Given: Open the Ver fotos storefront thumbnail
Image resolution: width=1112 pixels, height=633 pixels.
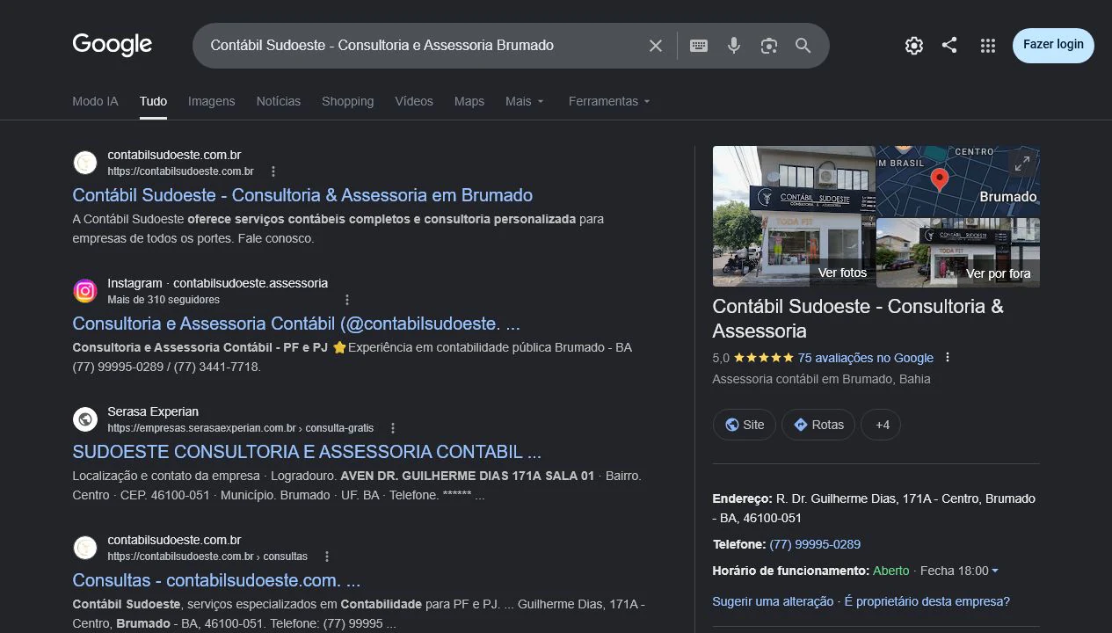Looking at the screenshot, I should (x=794, y=216).
